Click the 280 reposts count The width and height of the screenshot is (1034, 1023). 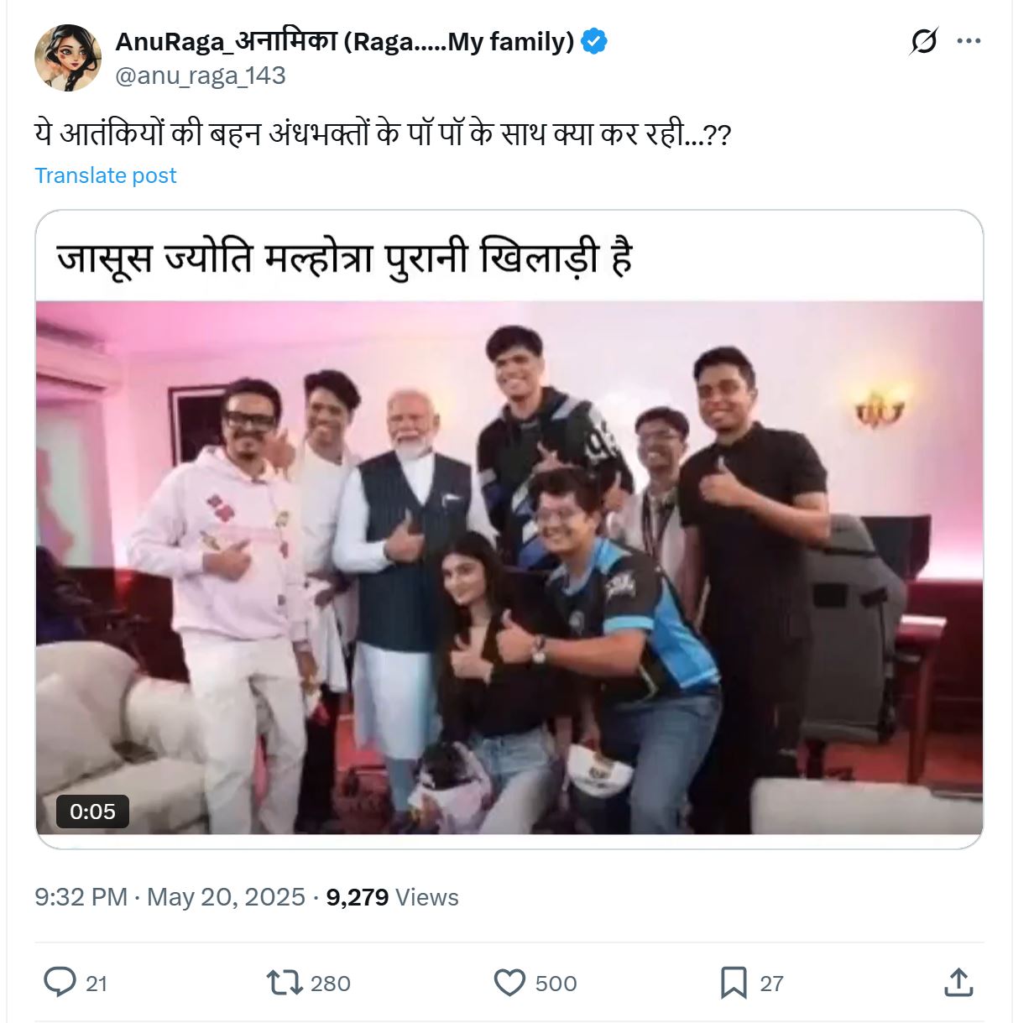click(x=331, y=984)
